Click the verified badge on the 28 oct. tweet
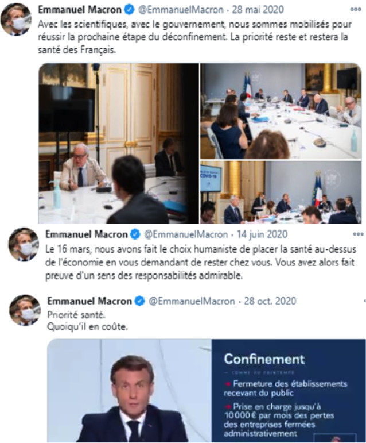The image size is (366, 443). pos(140,301)
